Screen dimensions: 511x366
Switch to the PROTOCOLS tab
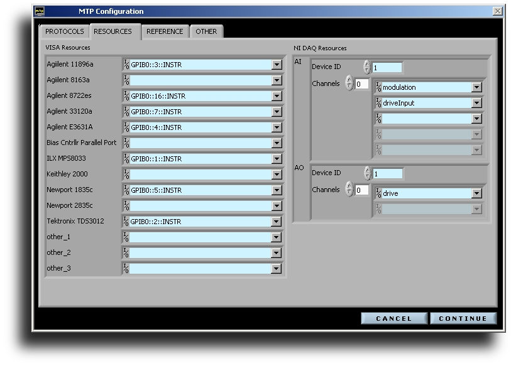[x=65, y=31]
